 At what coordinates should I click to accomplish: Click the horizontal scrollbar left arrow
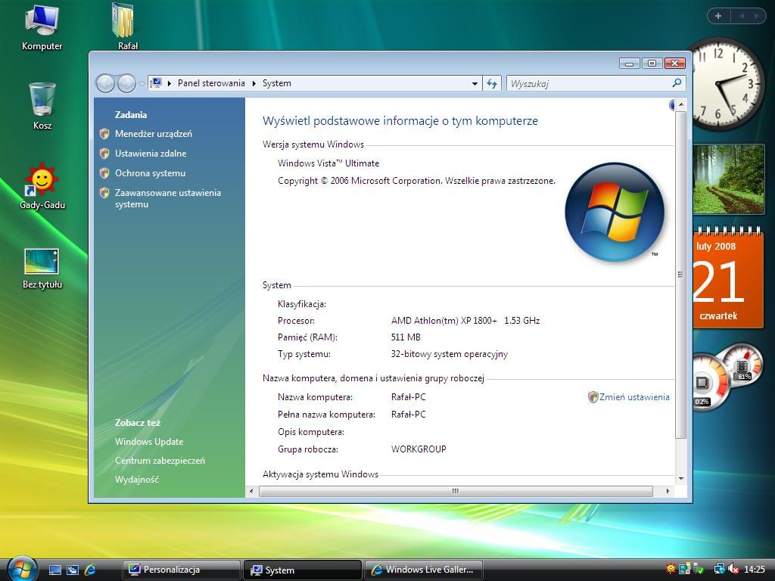tap(252, 491)
